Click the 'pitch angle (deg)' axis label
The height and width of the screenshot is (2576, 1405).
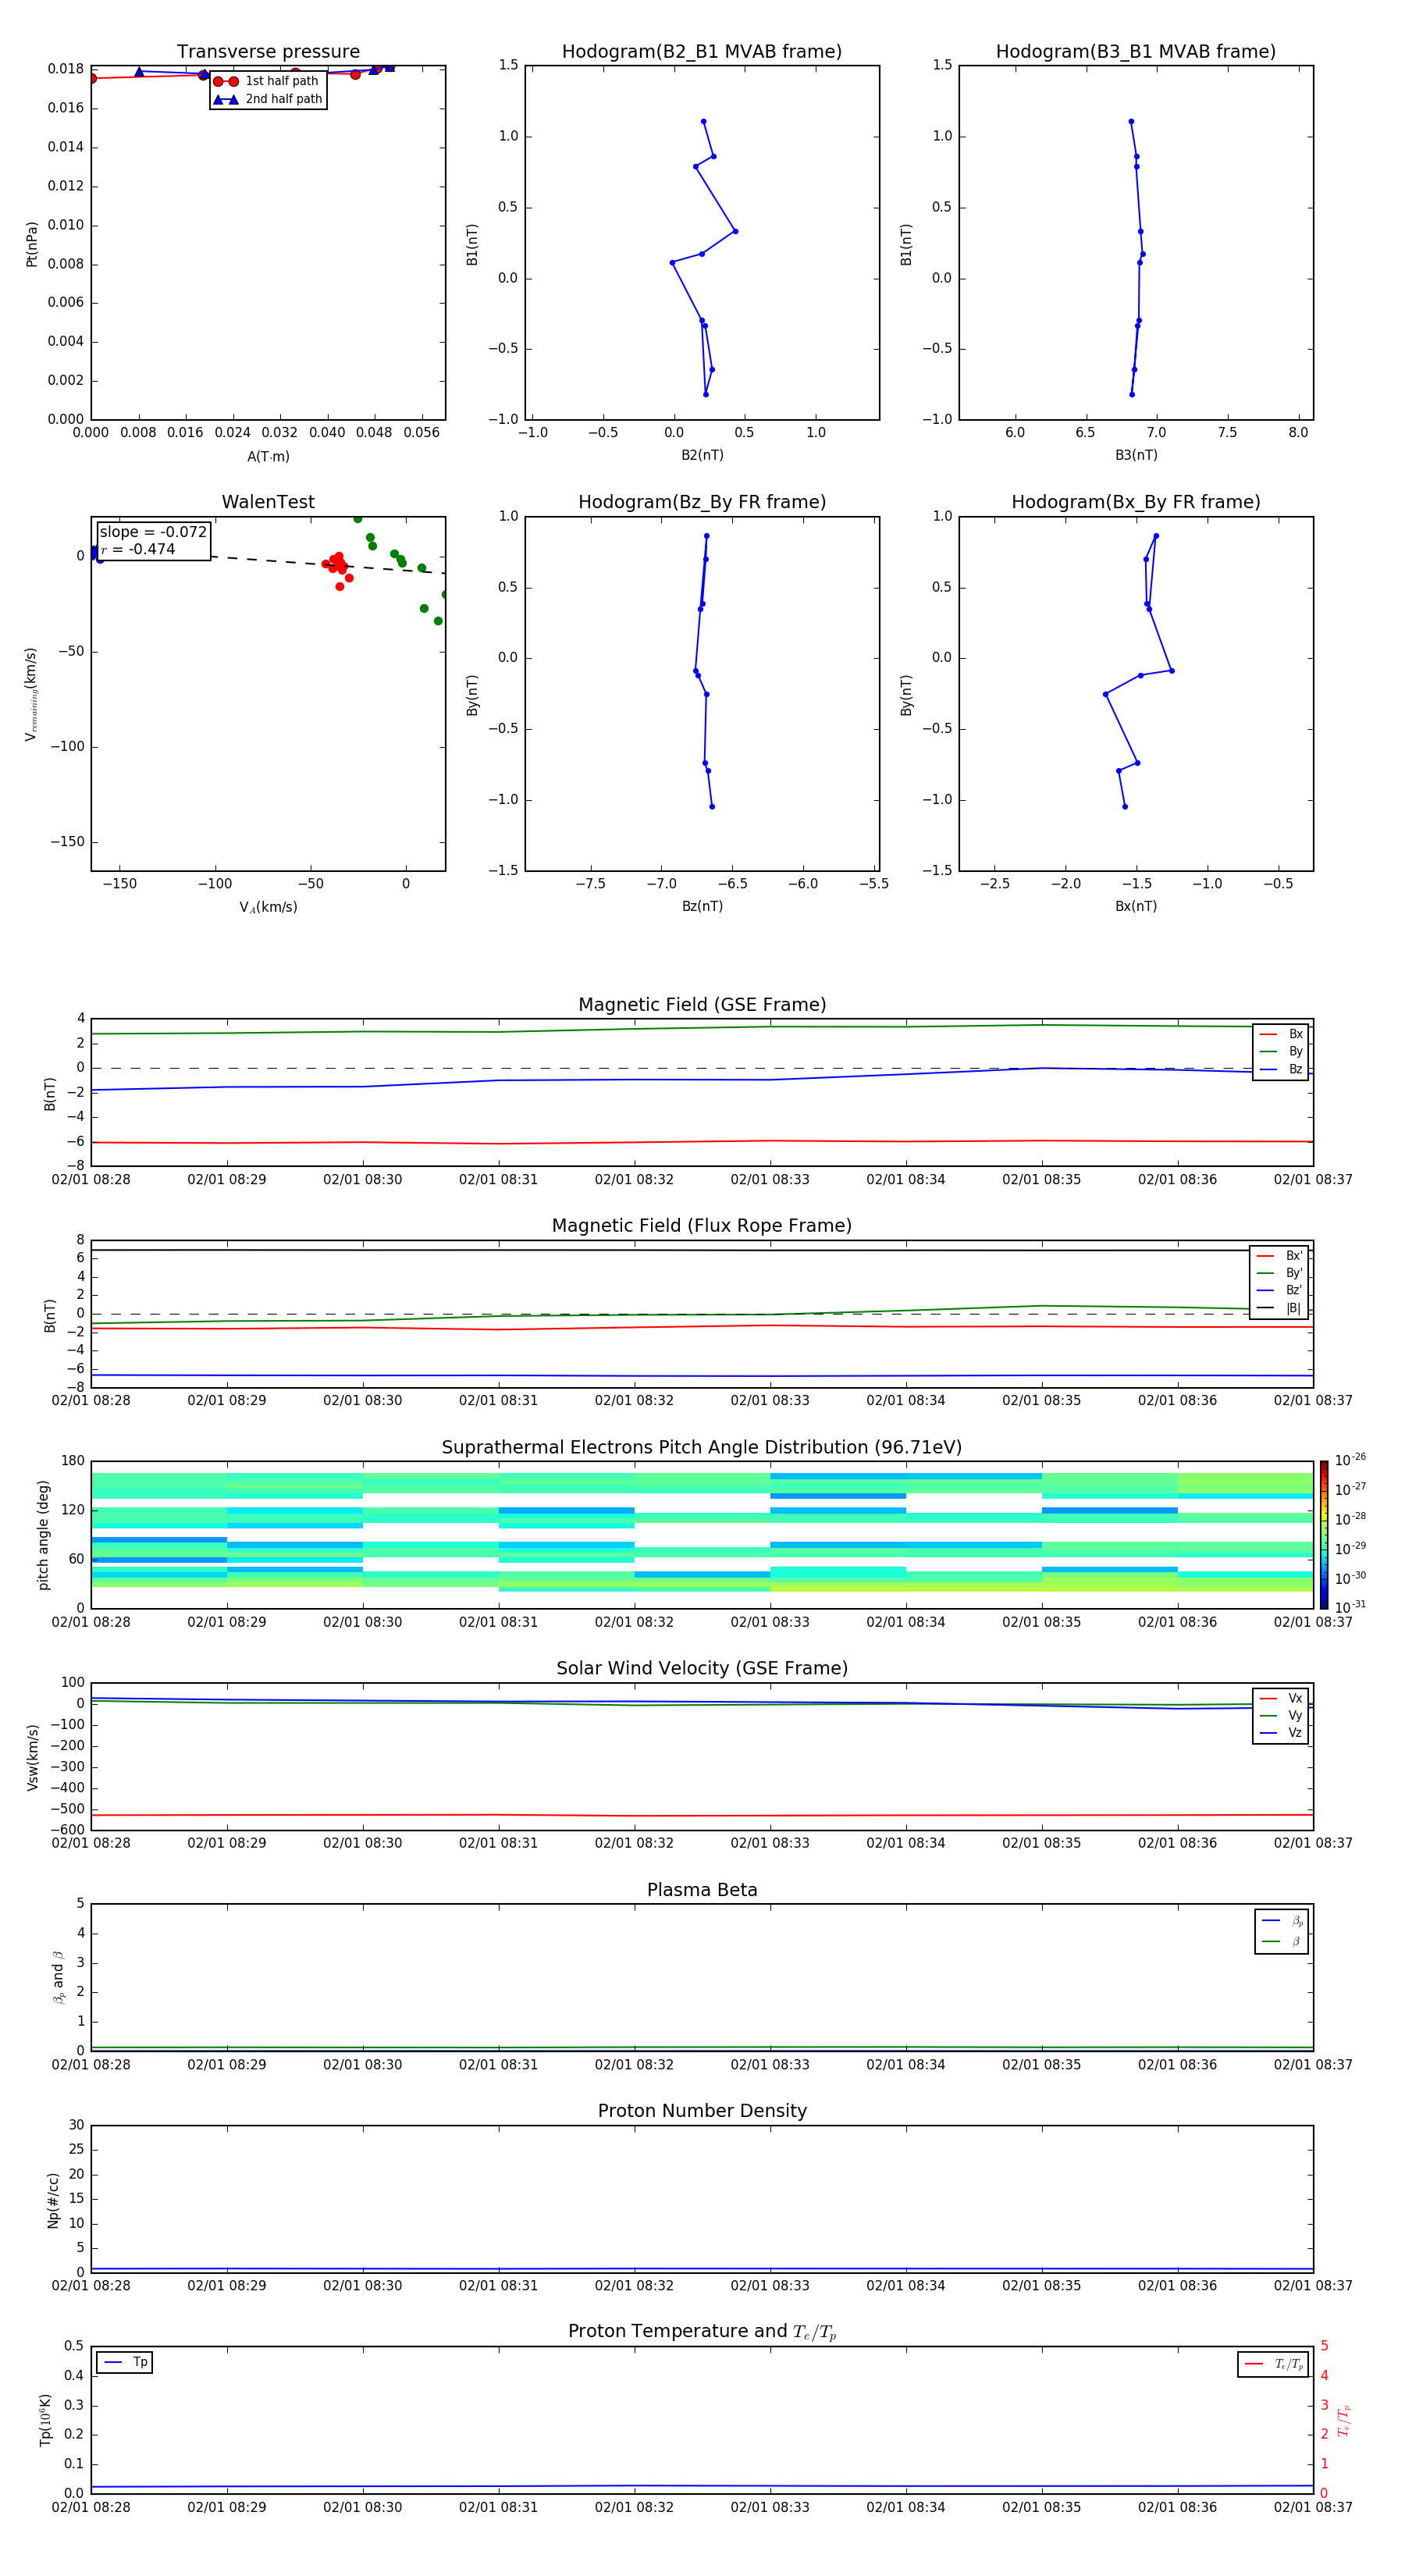tap(43, 1535)
